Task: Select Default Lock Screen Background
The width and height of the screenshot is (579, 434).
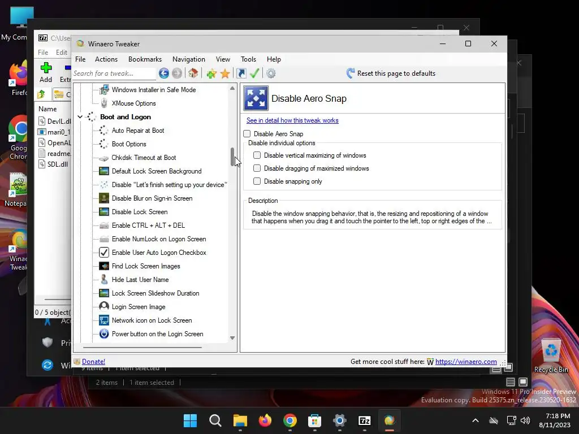Action: click(157, 171)
